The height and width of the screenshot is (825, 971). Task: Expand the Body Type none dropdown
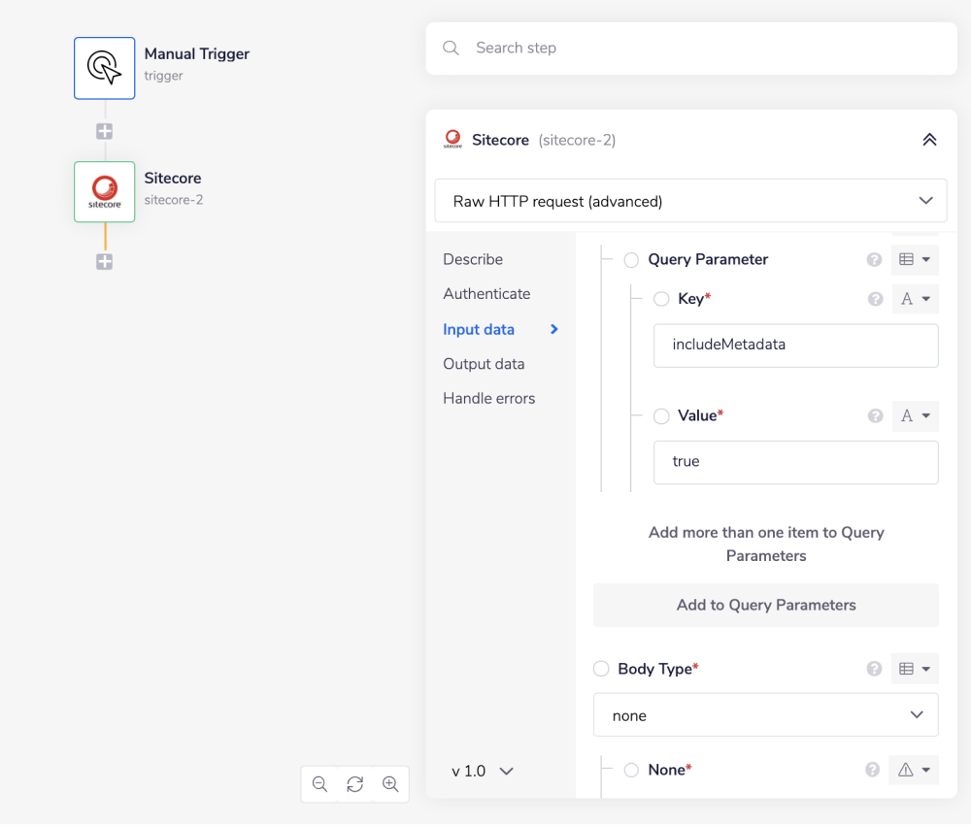pyautogui.click(x=765, y=715)
